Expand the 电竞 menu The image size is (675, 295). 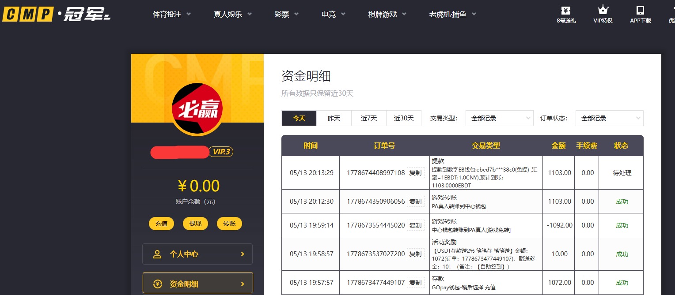click(x=334, y=14)
